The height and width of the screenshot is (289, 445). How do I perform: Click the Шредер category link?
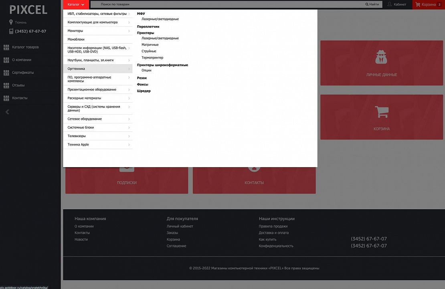pyautogui.click(x=144, y=91)
